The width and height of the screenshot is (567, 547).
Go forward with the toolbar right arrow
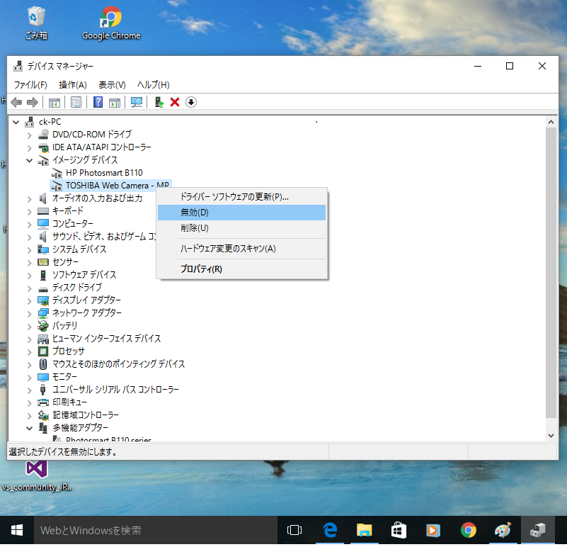pyautogui.click(x=33, y=103)
